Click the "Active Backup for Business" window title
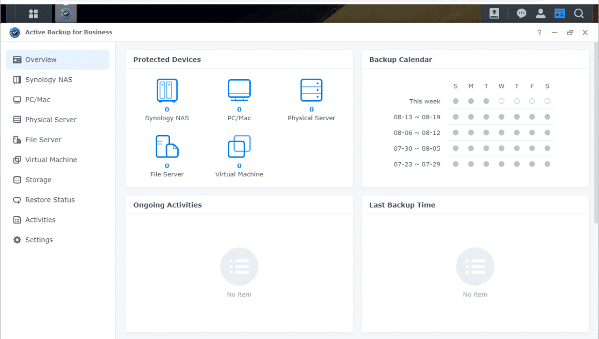The width and height of the screenshot is (599, 339). [x=69, y=32]
